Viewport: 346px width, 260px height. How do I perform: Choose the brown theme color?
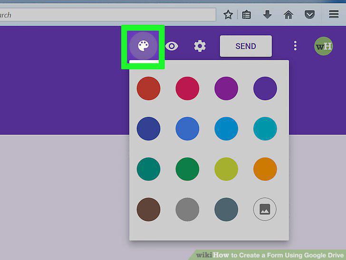148,210
